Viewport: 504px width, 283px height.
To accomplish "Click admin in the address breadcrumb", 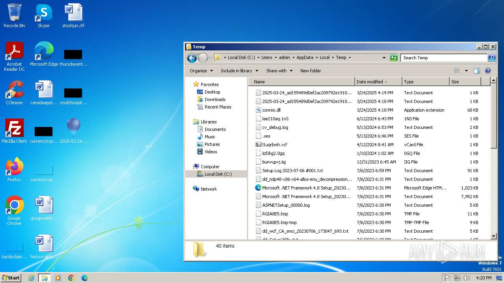I will (x=284, y=57).
